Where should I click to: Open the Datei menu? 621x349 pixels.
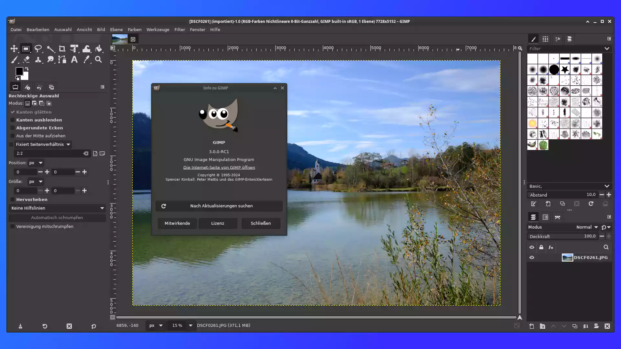16,29
